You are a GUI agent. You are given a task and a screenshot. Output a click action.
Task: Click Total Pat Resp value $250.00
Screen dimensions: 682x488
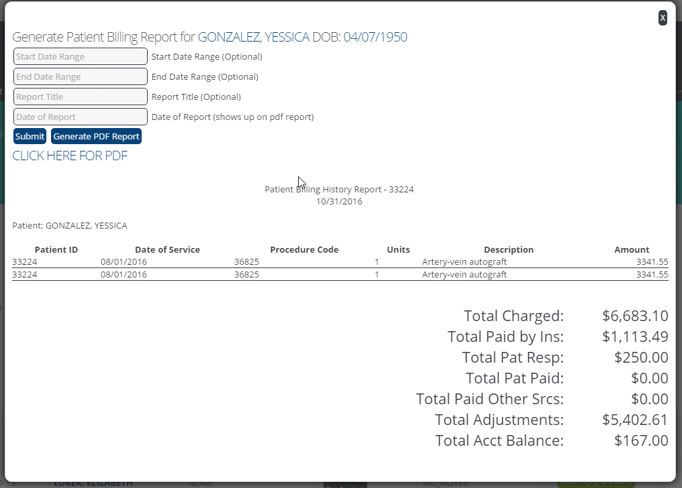641,357
